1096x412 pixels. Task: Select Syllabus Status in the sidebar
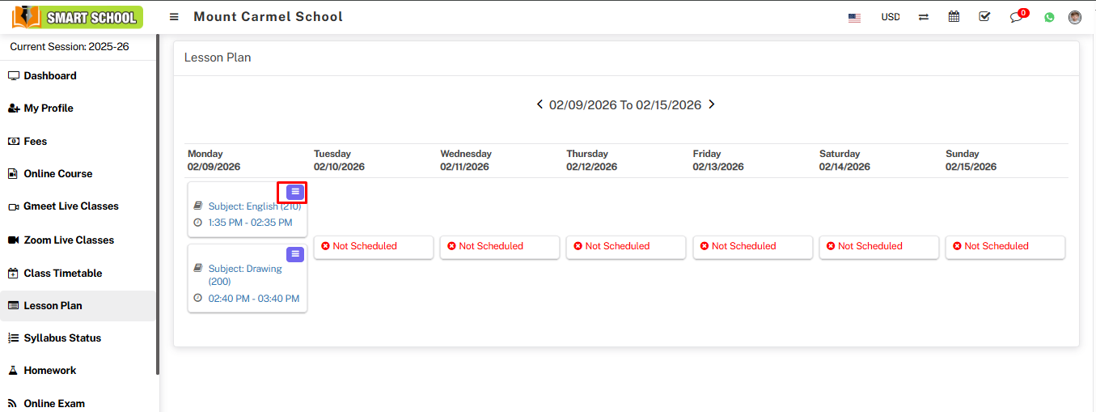[x=62, y=338]
